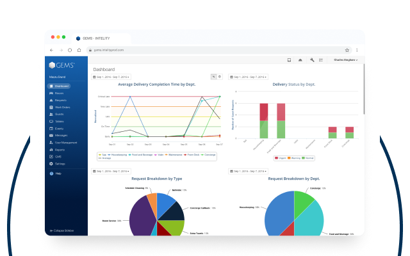The height and width of the screenshot is (256, 410).
Task: Switch to line chart view toggle button
Action: [213, 77]
